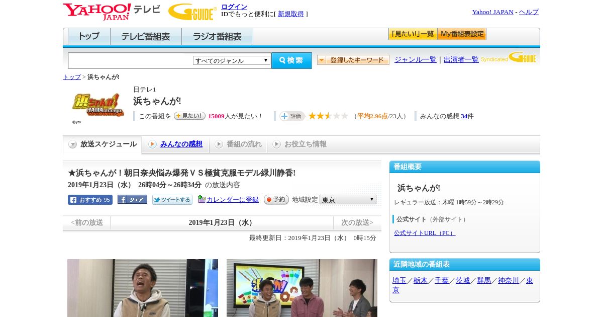
Task: Click the 「見たい!」一覧 button
Action: point(413,34)
